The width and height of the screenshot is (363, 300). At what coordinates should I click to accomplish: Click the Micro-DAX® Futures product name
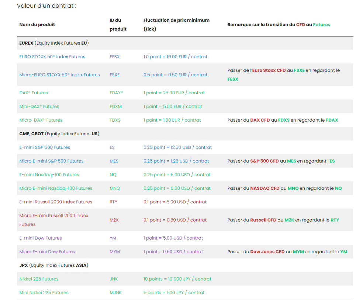tap(41, 120)
